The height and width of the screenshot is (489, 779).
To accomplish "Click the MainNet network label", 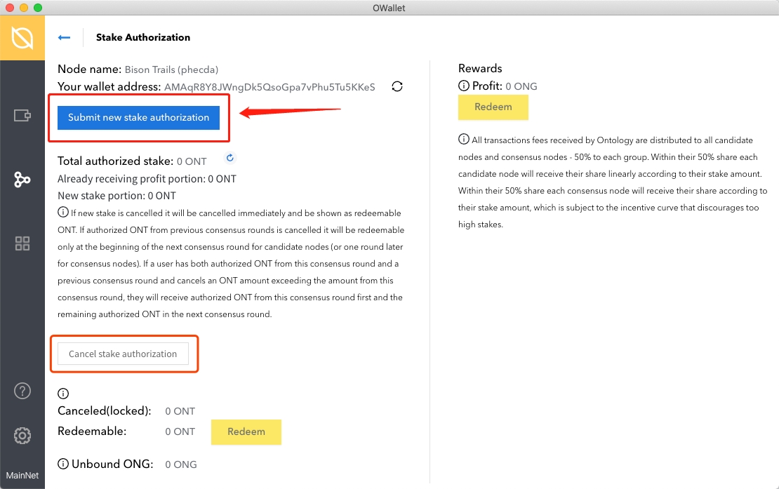I will (x=22, y=475).
